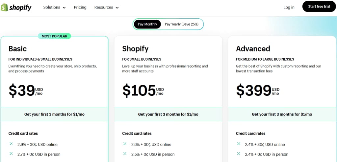Viewport: 337px width, 162px height.
Task: Click '2.5% + 0¢ USD in person' text
Action: 153,154
